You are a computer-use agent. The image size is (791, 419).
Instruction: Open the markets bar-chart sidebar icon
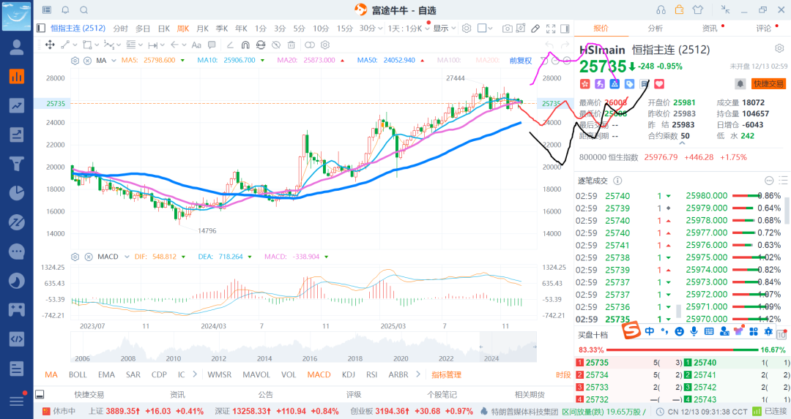coord(17,77)
